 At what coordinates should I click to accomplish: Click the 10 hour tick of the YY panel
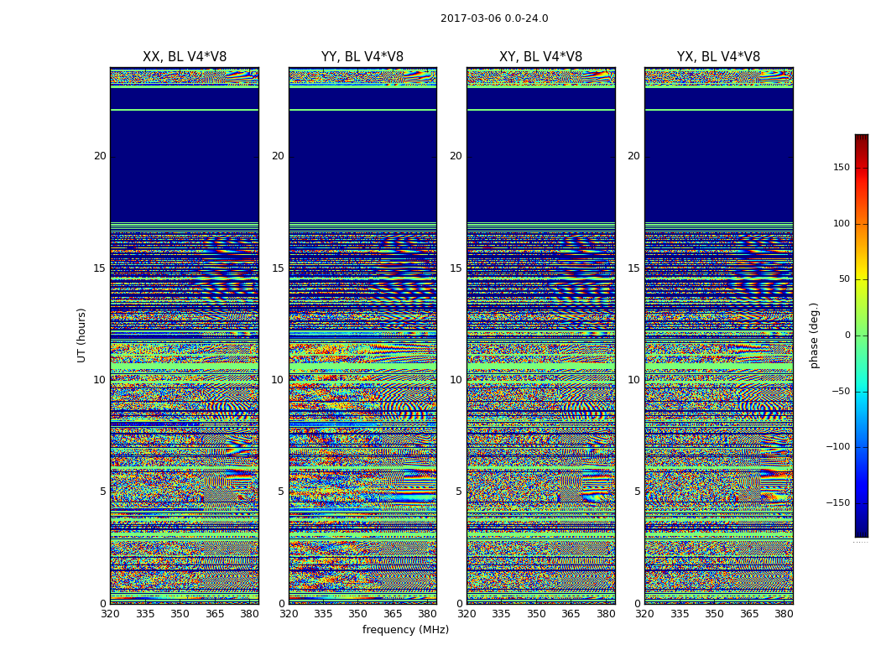click(278, 380)
